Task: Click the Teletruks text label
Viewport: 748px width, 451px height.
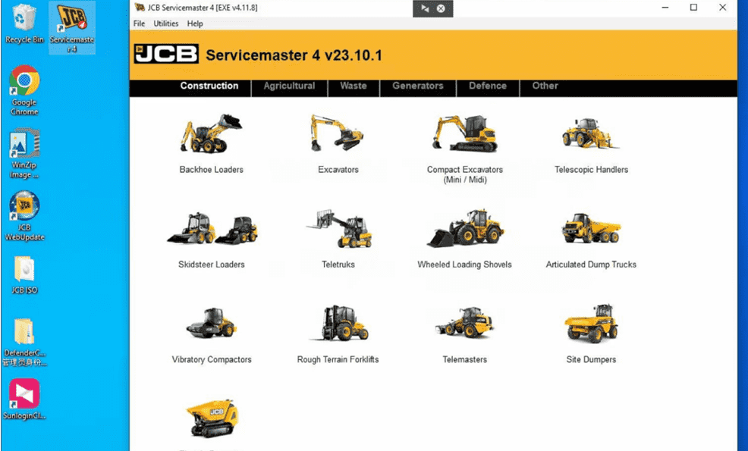Action: coord(338,265)
